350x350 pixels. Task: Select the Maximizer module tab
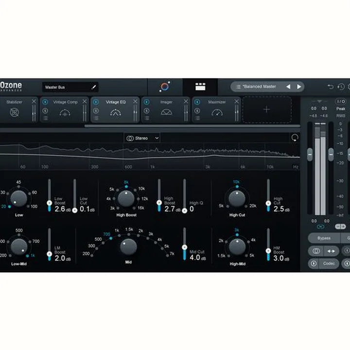216,109
